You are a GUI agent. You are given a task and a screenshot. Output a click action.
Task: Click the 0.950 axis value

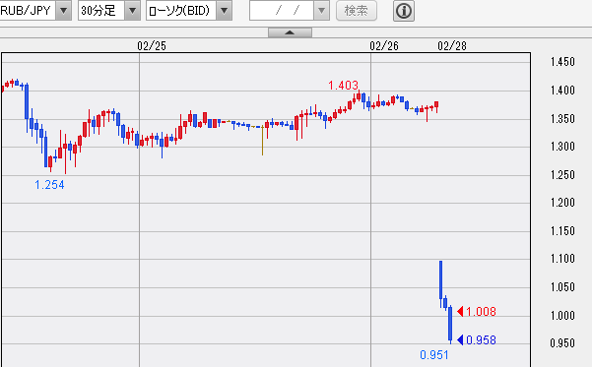coord(562,343)
